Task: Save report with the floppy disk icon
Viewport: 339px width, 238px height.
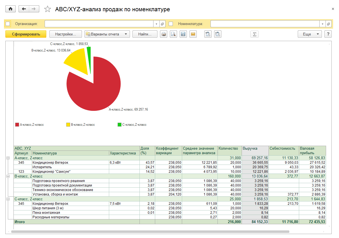Action: click(183, 34)
